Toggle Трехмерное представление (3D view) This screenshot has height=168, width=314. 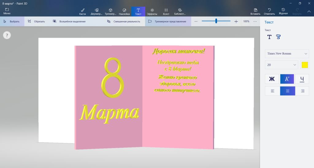(x=167, y=21)
